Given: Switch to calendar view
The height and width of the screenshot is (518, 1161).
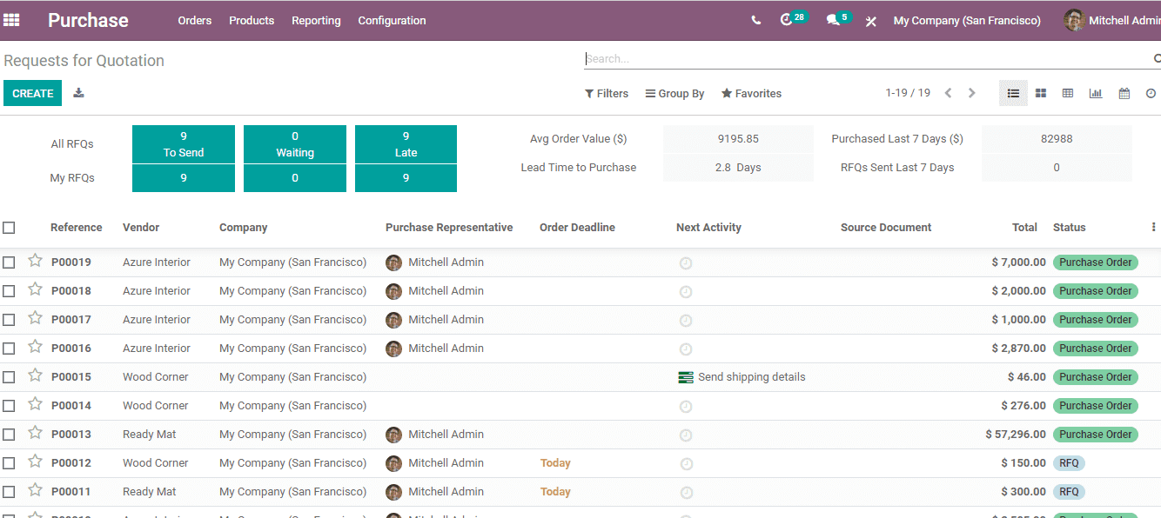Looking at the screenshot, I should click(1124, 93).
